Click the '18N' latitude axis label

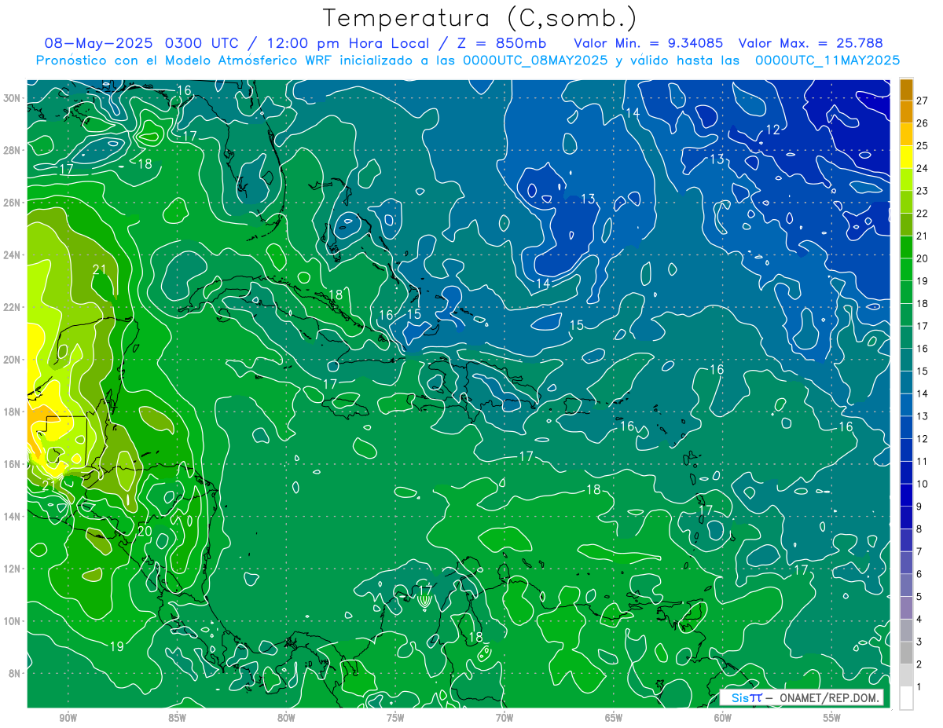coord(13,412)
